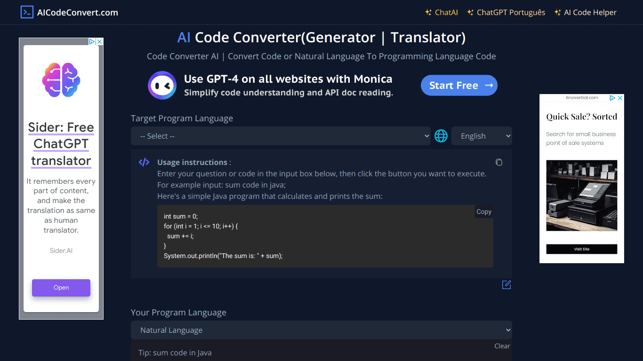Clear the input with the Clear link
Screen dimensions: 643x361
[x=502, y=345]
